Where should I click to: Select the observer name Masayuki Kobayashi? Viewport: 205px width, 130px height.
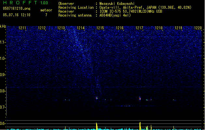click(117, 4)
